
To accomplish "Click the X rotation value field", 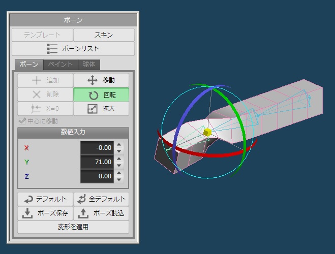I will pyautogui.click(x=97, y=148).
